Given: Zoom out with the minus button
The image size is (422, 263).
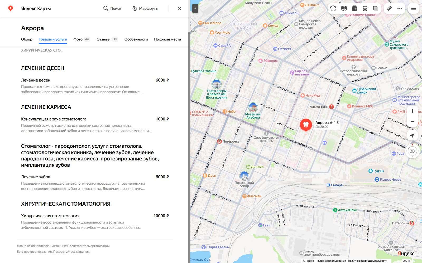Looking at the screenshot, I should click(413, 122).
